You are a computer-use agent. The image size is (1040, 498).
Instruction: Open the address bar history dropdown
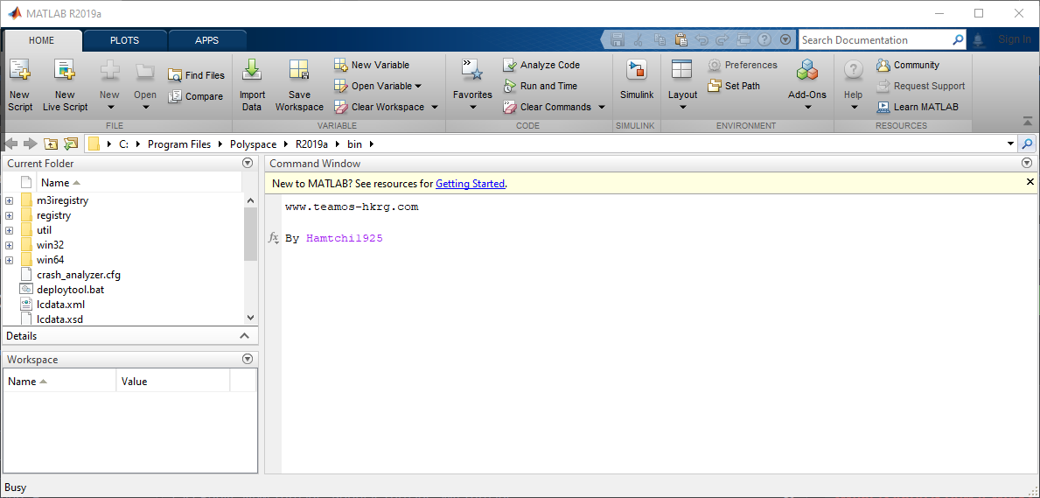[1011, 144]
